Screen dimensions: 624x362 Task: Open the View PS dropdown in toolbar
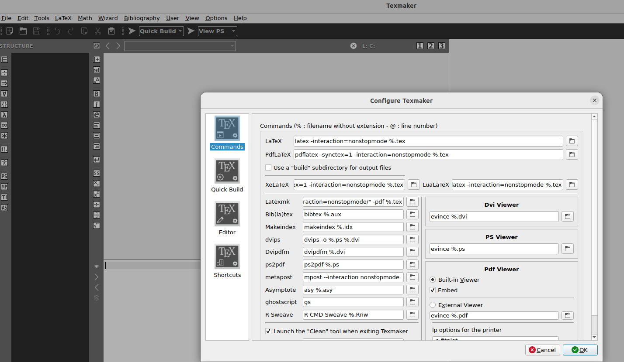click(x=218, y=31)
